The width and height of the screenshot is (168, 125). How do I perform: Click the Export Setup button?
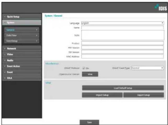(144, 95)
